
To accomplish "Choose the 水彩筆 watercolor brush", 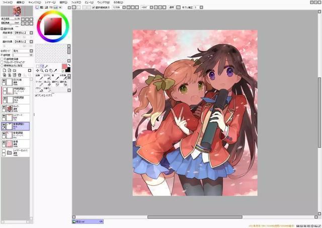I will (63, 77).
